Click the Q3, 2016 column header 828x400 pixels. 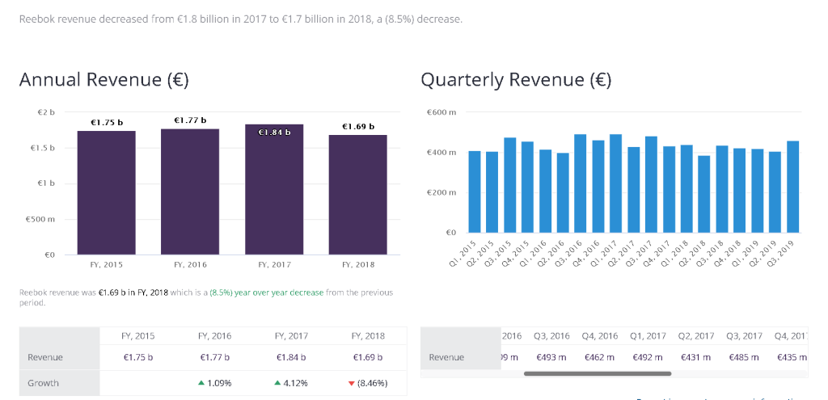(552, 336)
